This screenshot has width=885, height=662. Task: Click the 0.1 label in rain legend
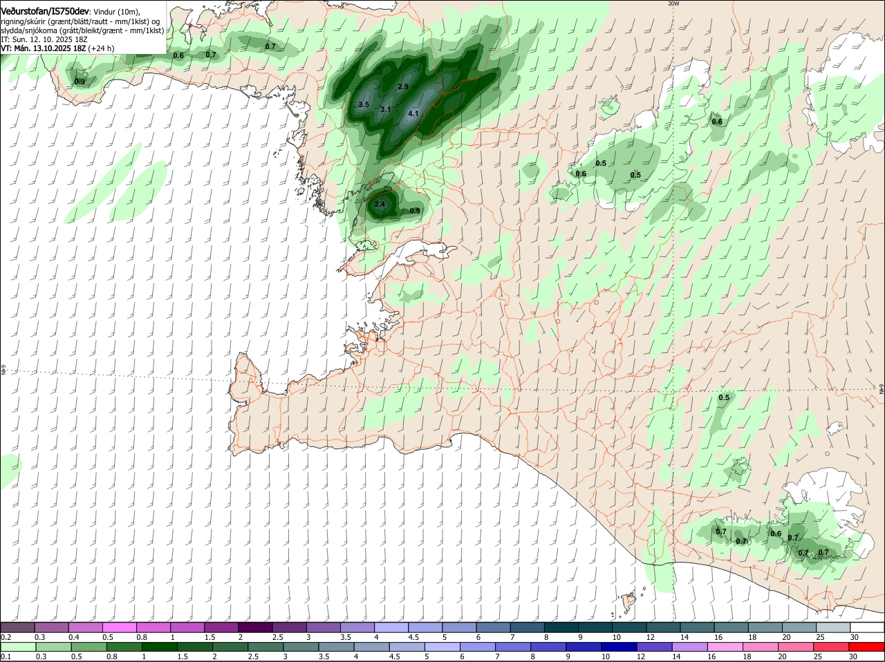[6, 656]
